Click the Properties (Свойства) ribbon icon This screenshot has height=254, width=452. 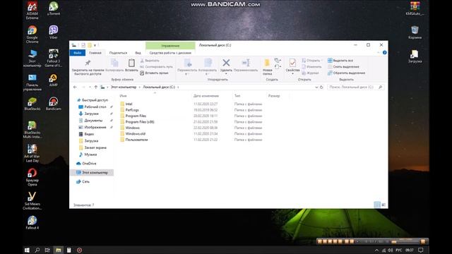point(292,63)
